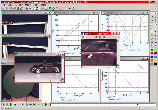158x110 pixels.
Task: Click the Open file icon in main toolbar
Action: [3, 9]
